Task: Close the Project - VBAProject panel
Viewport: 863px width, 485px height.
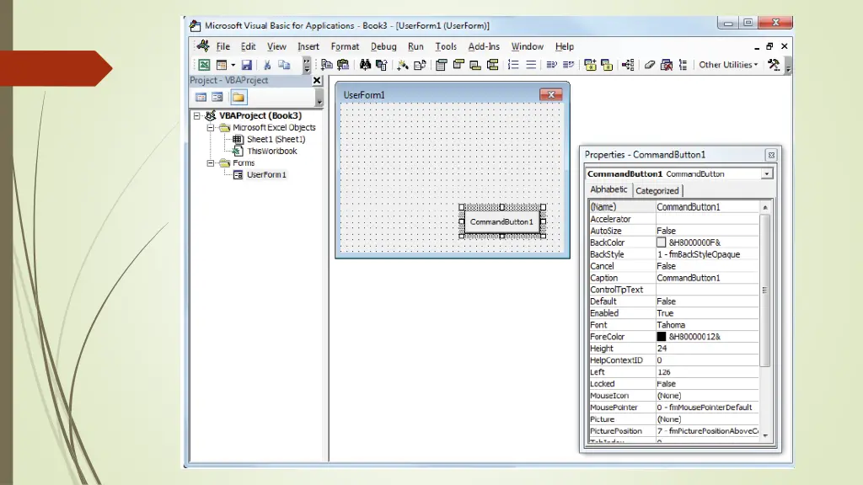Action: click(x=317, y=80)
